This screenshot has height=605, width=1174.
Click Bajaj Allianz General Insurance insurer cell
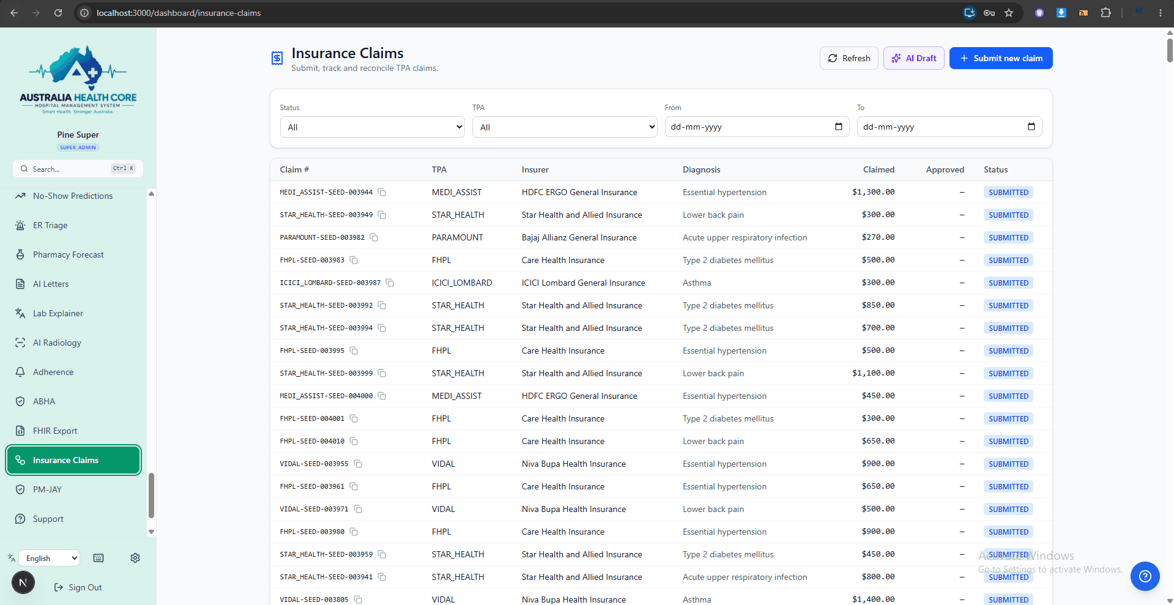pyautogui.click(x=579, y=237)
